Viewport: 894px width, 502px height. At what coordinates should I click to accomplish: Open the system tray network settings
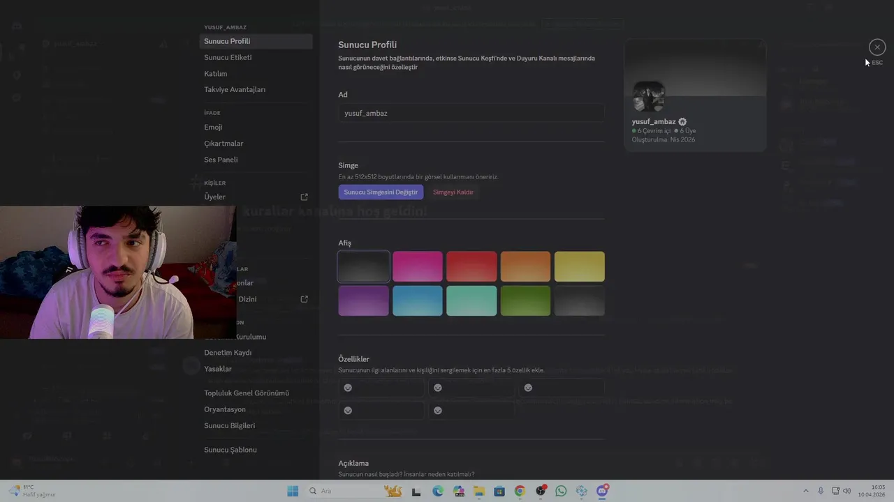click(x=835, y=491)
